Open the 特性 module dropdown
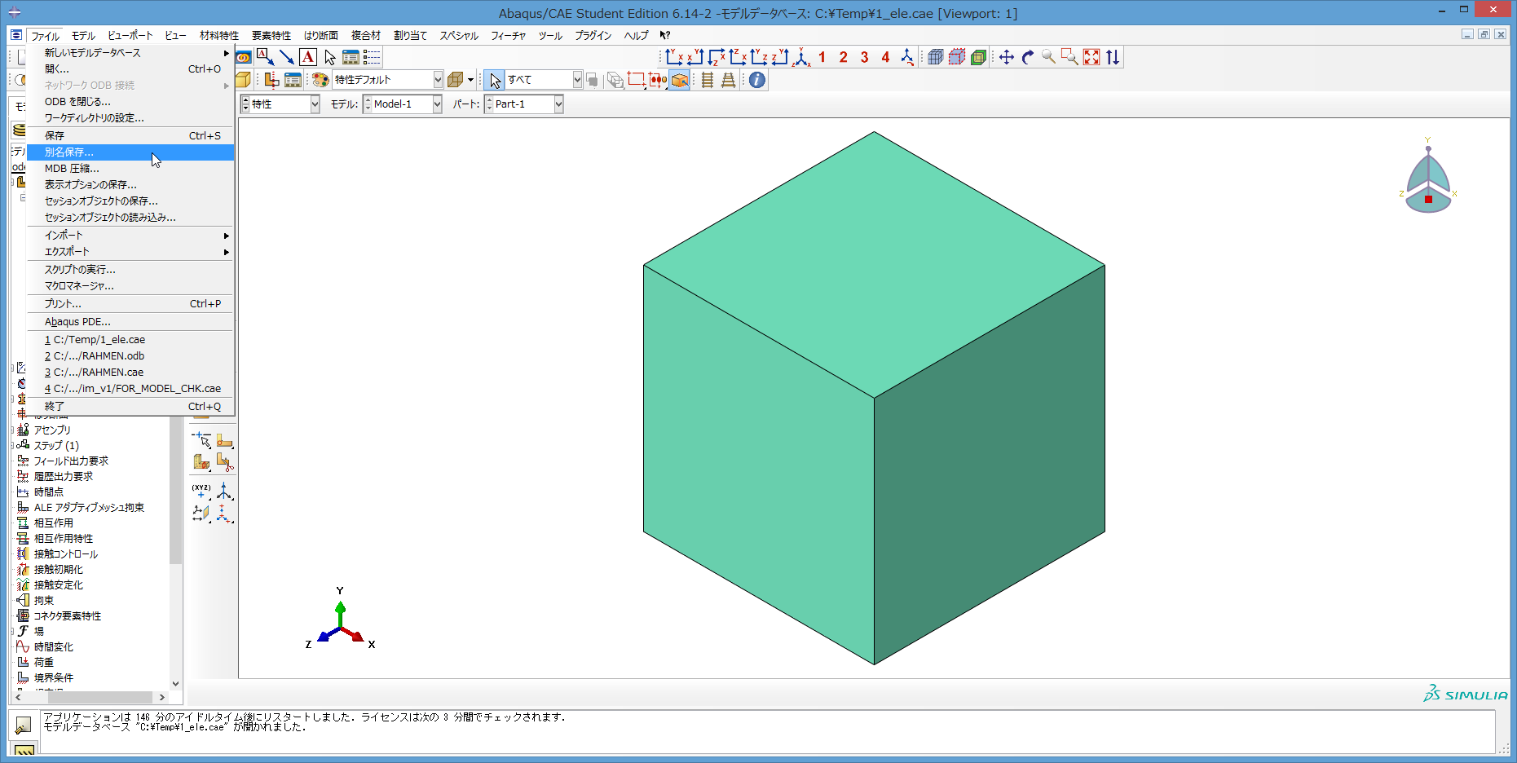Screen dimensions: 1517x763 click(x=315, y=104)
